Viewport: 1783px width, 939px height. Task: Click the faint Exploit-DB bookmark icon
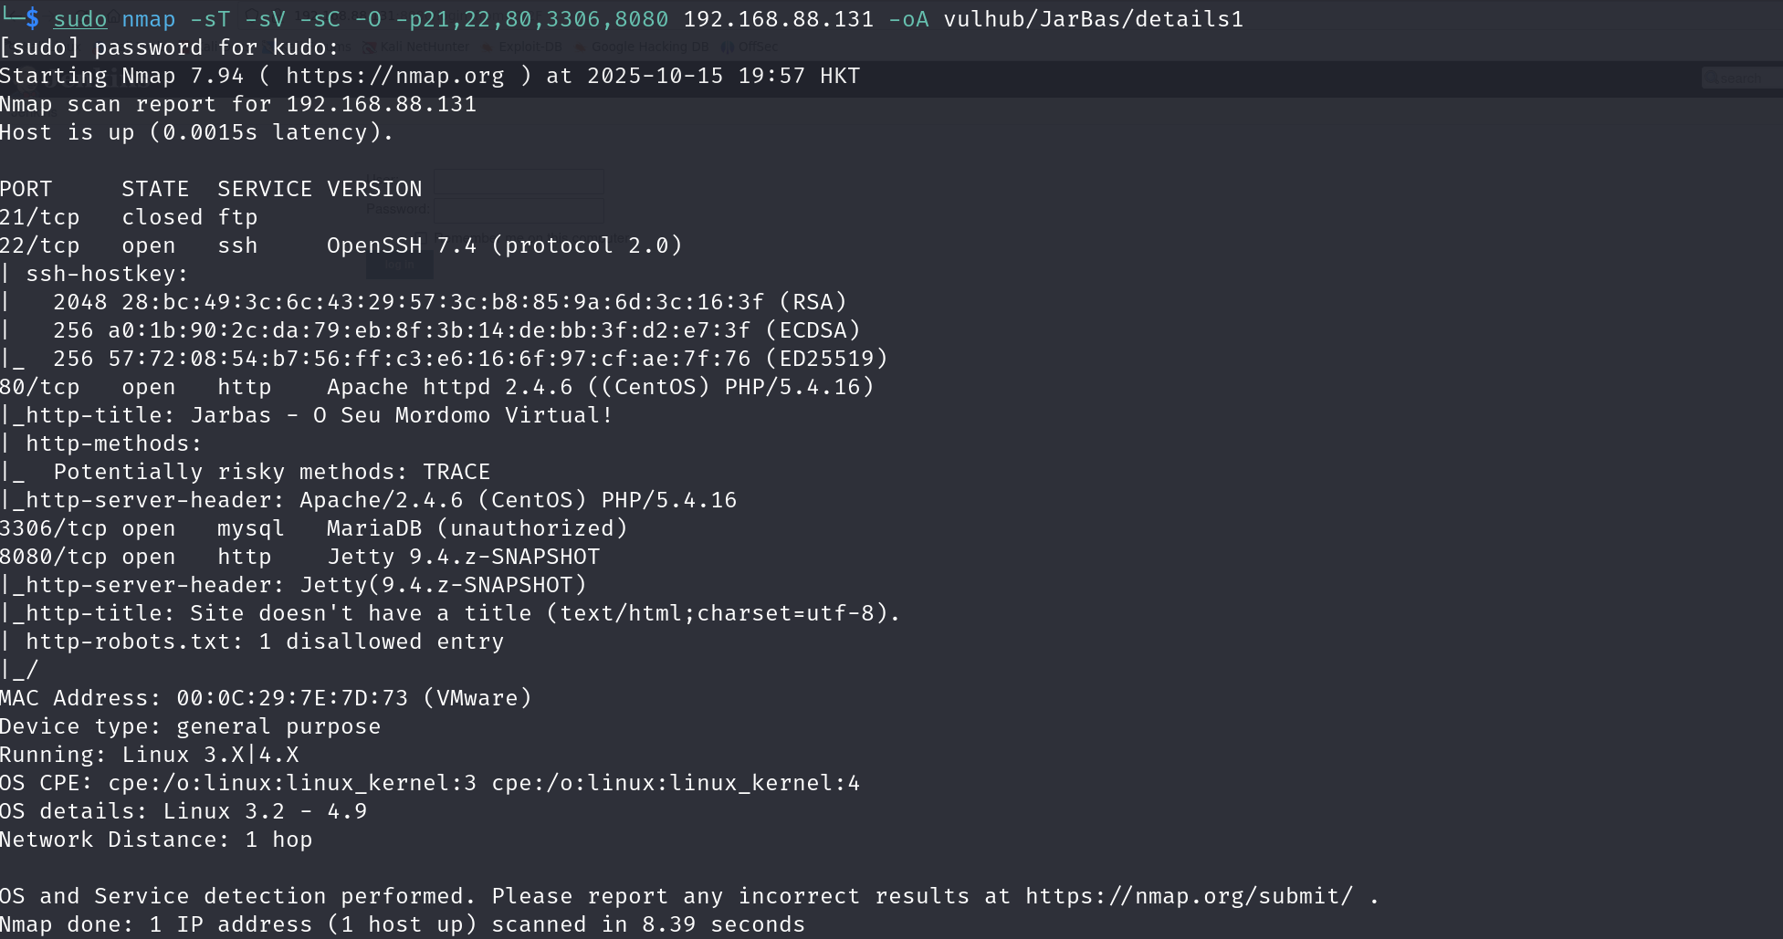[487, 47]
